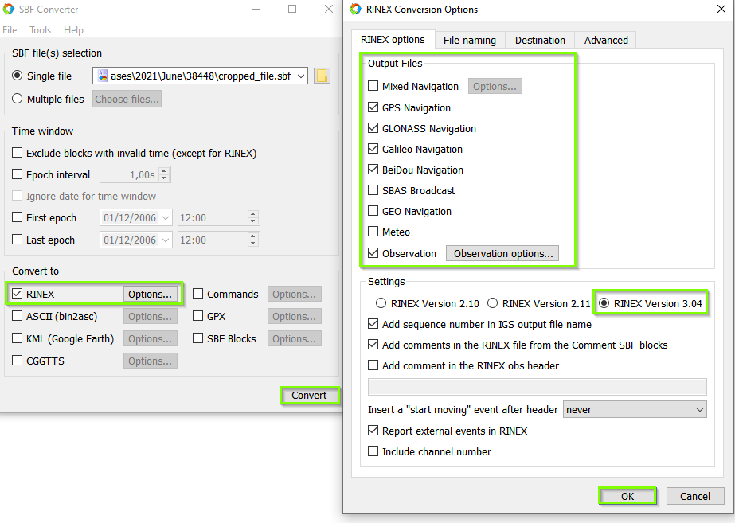735x523 pixels.
Task: Select RINEX Version 3.04 radio button
Action: pos(604,303)
